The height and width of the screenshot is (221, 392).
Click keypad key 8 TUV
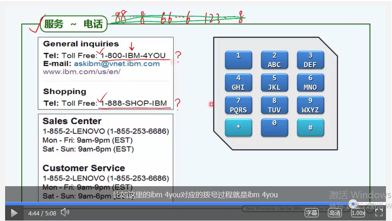(274, 105)
